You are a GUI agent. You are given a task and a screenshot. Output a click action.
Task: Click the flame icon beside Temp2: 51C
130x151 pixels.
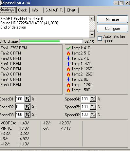pyautogui.click(x=68, y=53)
